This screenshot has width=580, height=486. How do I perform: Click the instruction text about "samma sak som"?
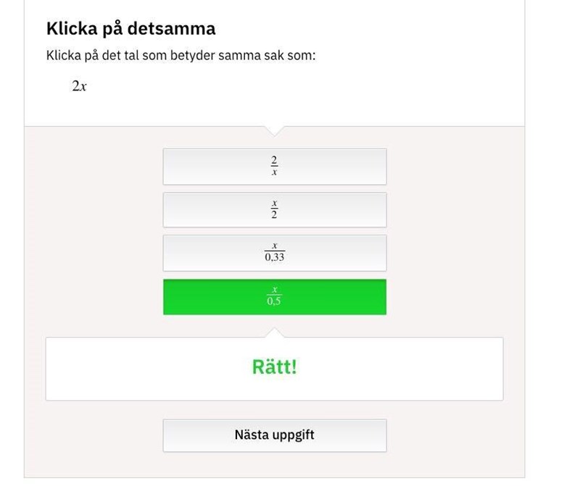[x=181, y=55]
